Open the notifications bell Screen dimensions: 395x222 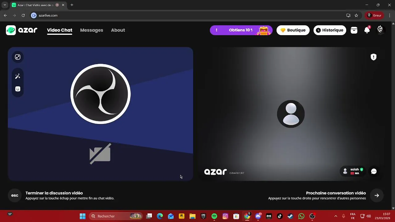click(x=367, y=30)
